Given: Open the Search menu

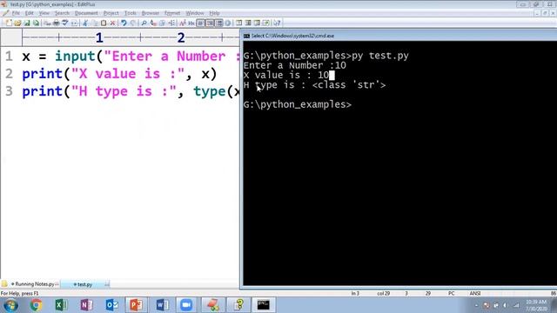Looking at the screenshot, I should coord(62,13).
